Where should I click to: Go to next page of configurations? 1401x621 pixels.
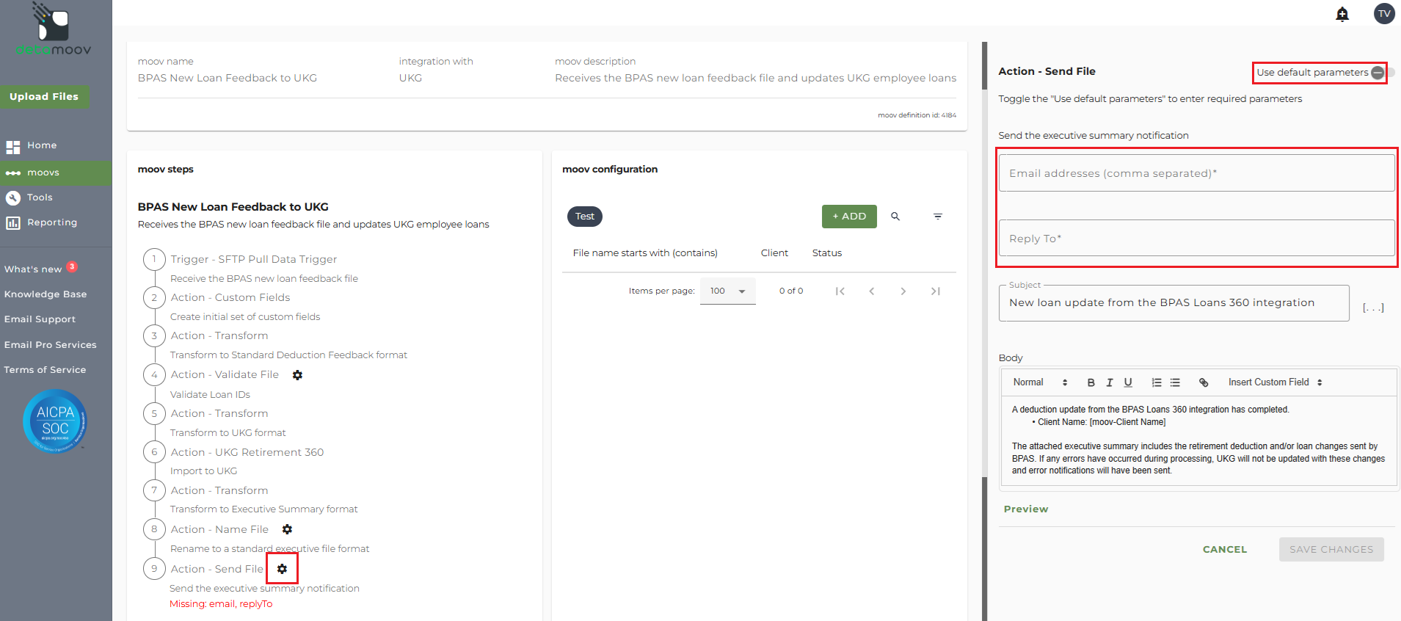click(x=903, y=291)
